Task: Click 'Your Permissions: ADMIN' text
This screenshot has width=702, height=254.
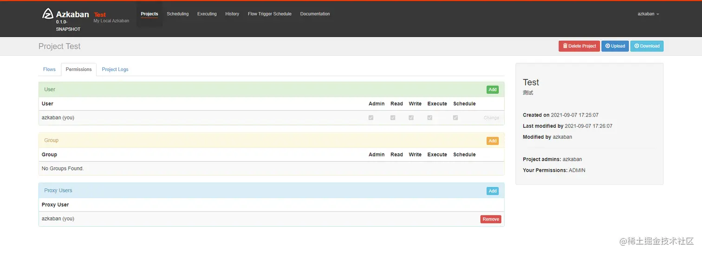Action: click(x=554, y=170)
